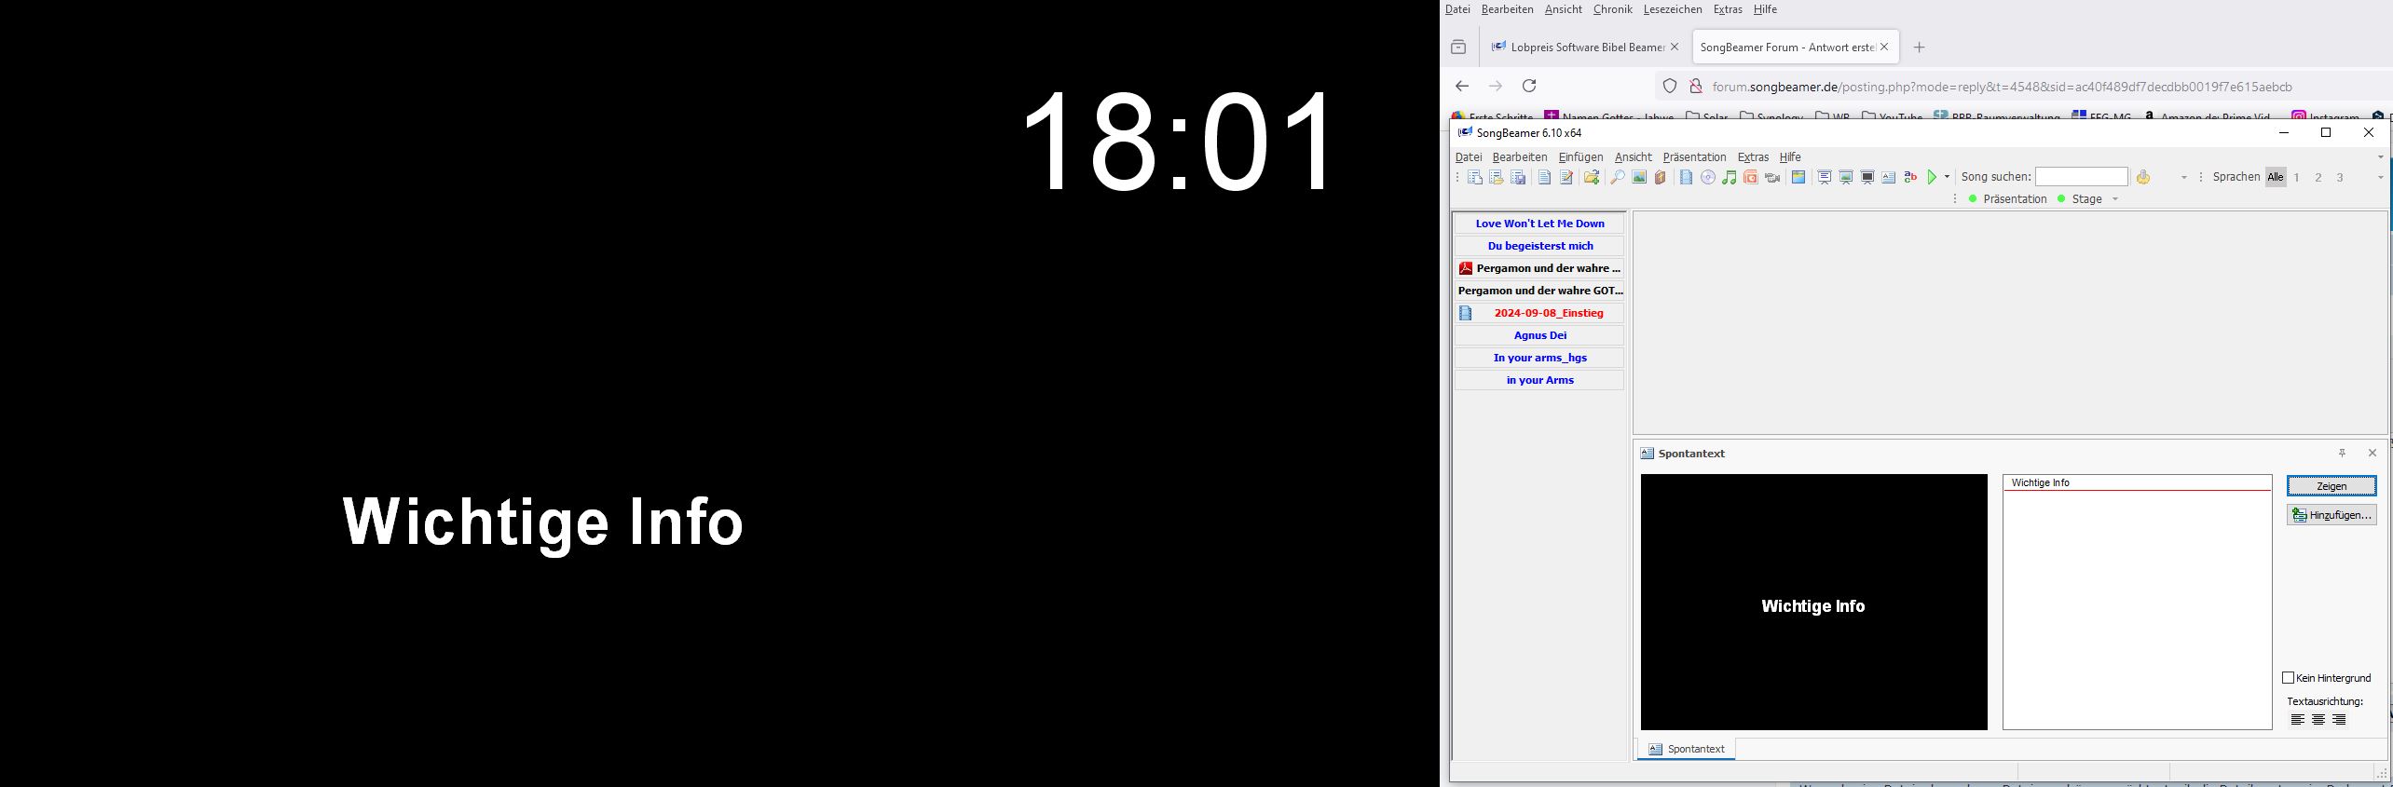Select 2024-09-08_Einstieg schedule item
The width and height of the screenshot is (2393, 787).
pyautogui.click(x=1539, y=313)
